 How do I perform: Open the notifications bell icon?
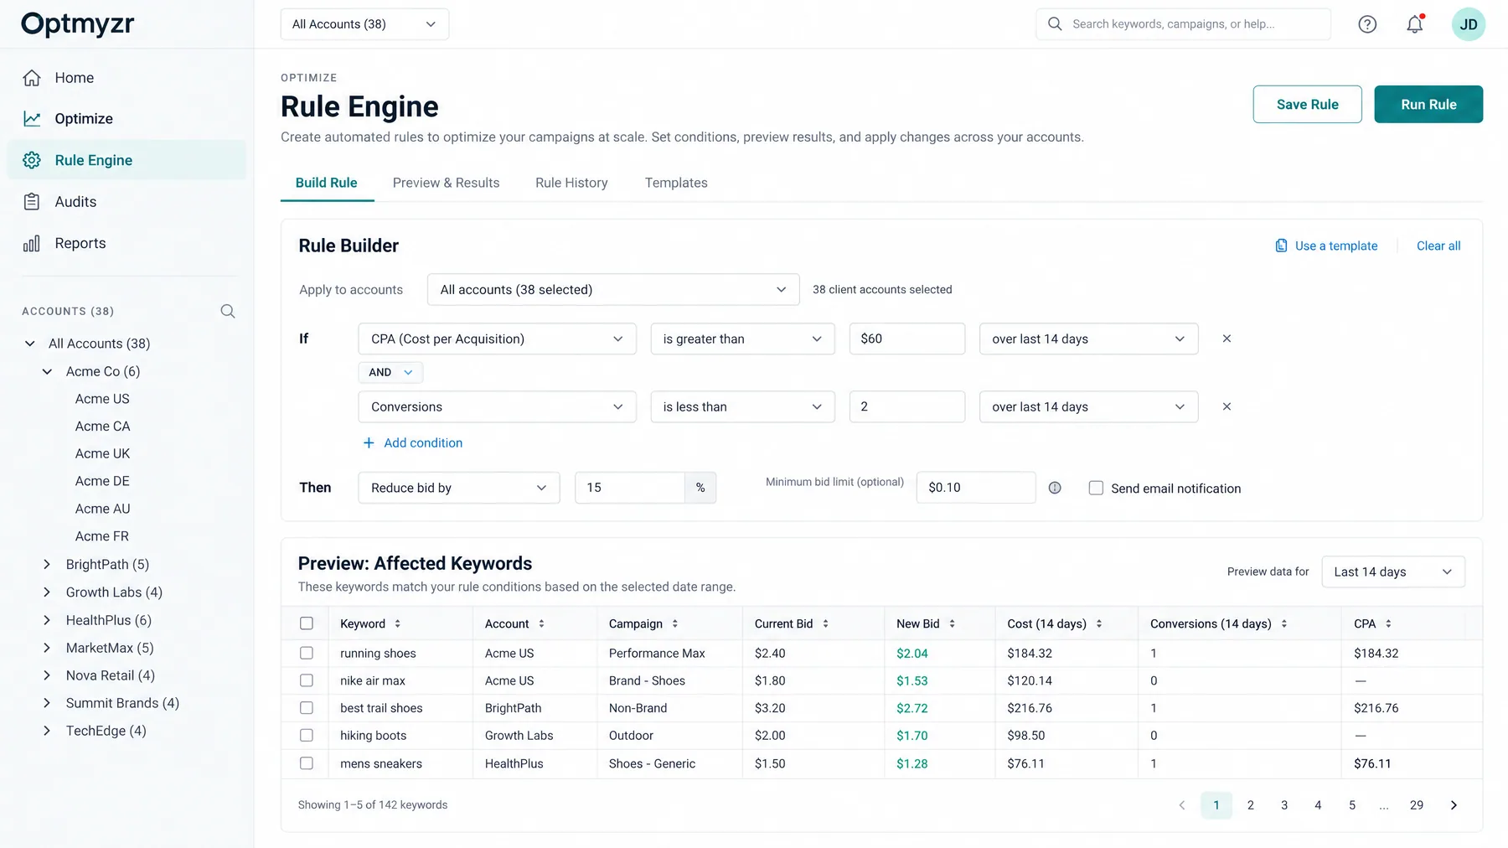click(1415, 24)
